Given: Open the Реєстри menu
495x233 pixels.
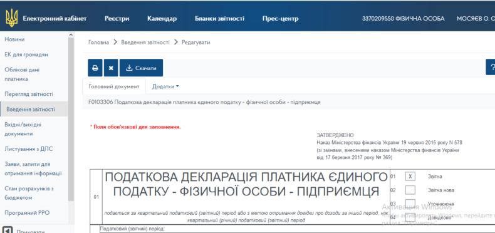Looking at the screenshot, I should coord(117,19).
